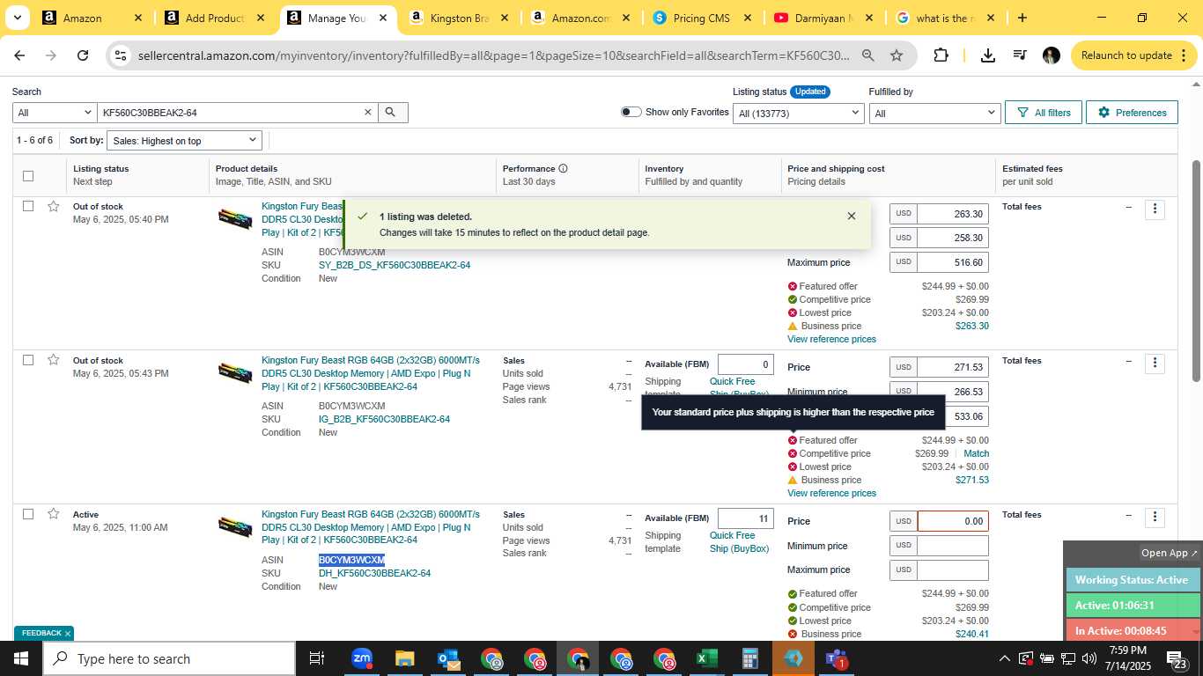Open Excel from the taskbar

click(707, 658)
